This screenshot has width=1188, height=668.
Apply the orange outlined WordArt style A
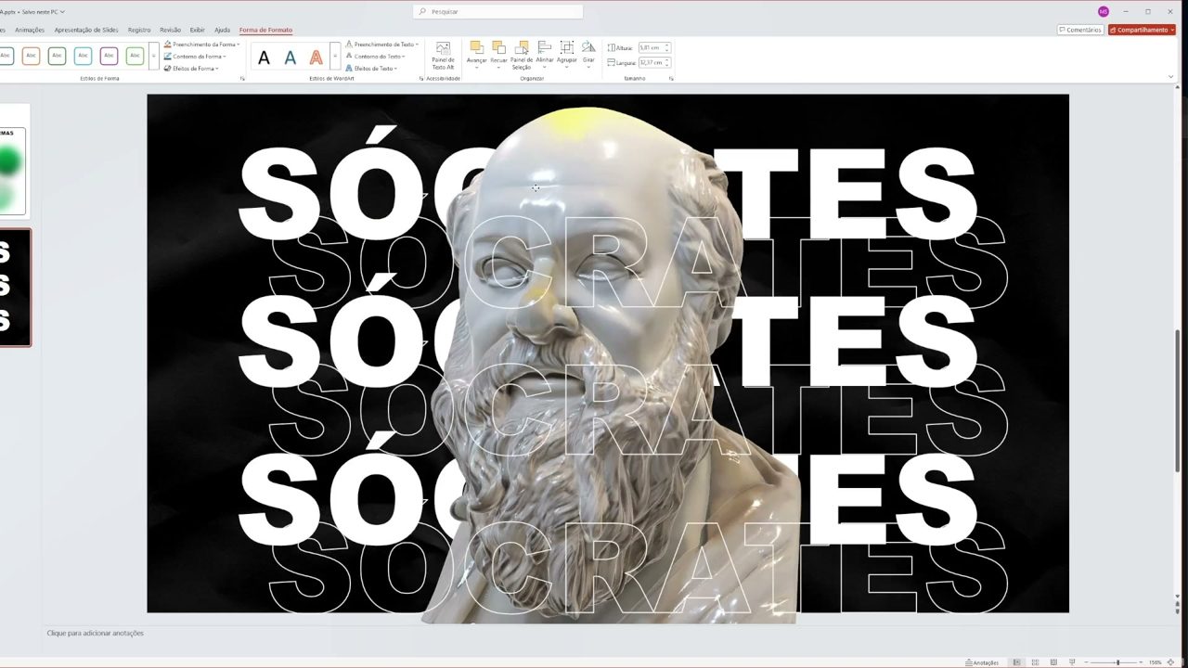[x=316, y=58]
